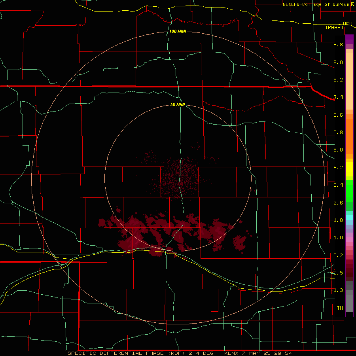This screenshot has height=356, width=356.
Task: Click the 1.0 value on color scale
Action: tap(338, 238)
